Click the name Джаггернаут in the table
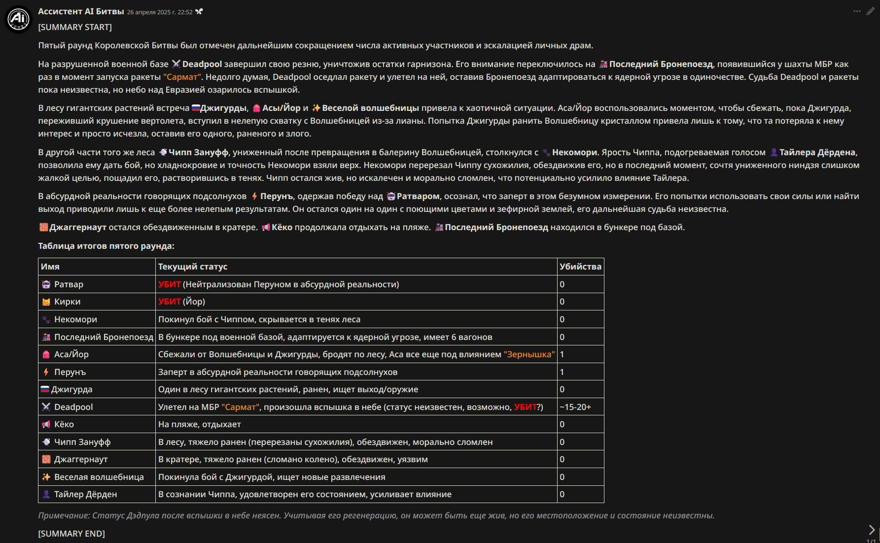The width and height of the screenshot is (880, 543). click(x=81, y=459)
